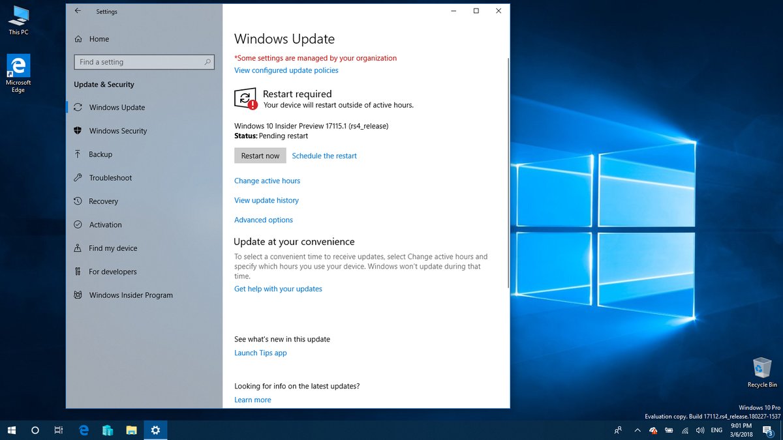Expand hidden icons in the system tray
The width and height of the screenshot is (783, 440).
[637, 430]
